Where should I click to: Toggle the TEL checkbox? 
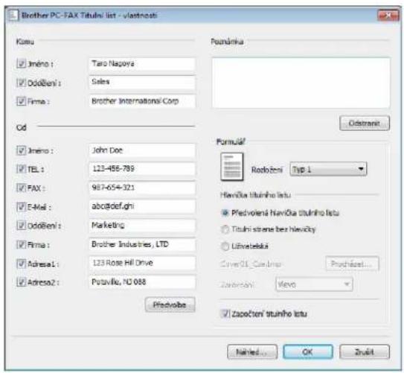tap(21, 169)
